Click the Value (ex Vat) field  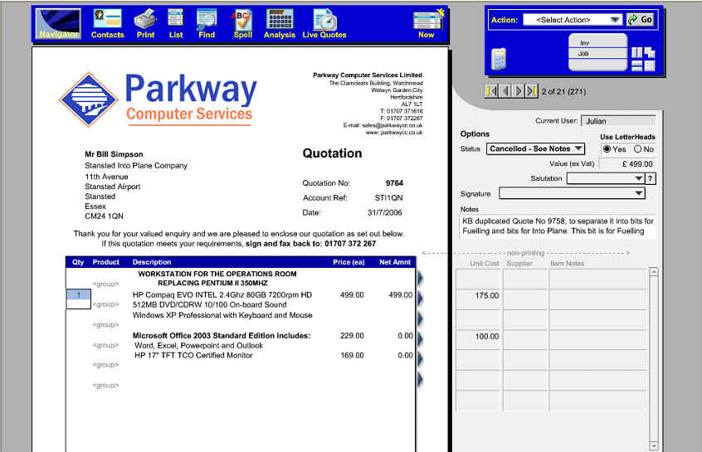[x=627, y=164]
